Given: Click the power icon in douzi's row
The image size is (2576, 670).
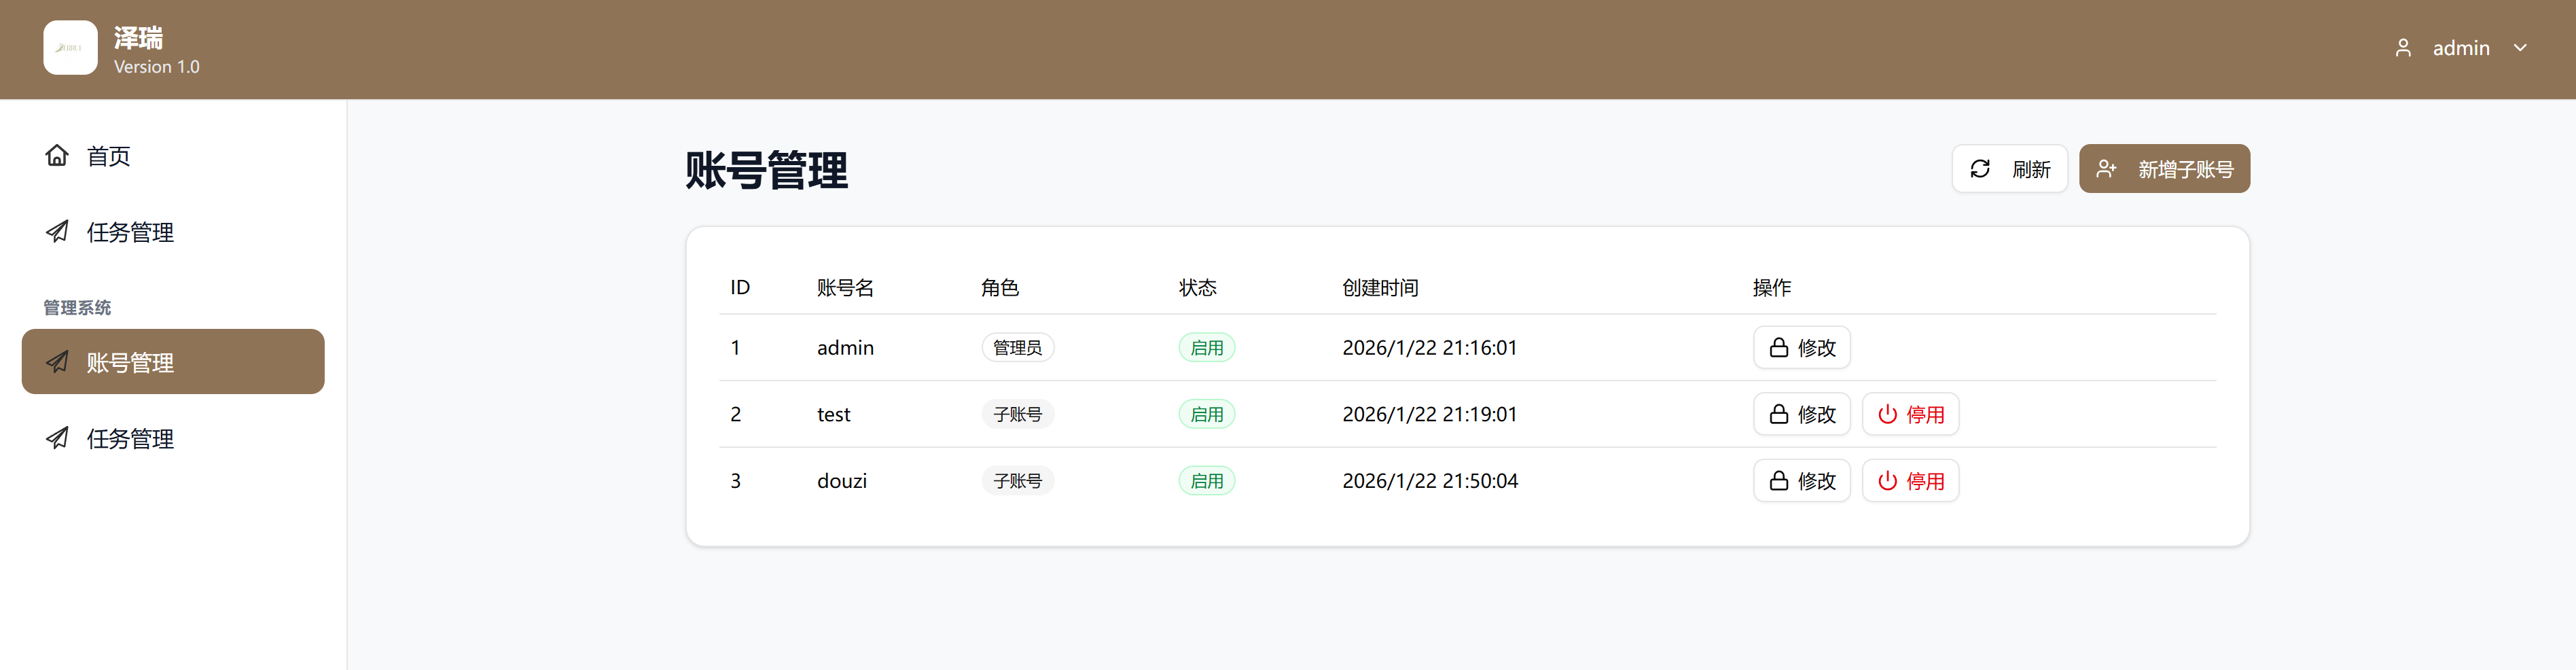Looking at the screenshot, I should point(1887,481).
